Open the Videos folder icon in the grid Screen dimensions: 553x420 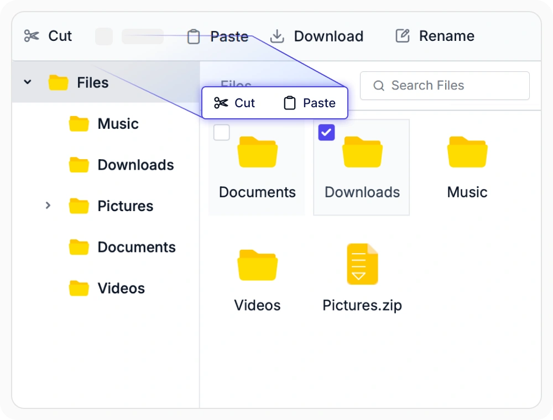(x=258, y=265)
